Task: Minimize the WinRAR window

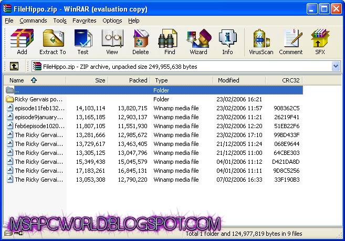Action: click(x=312, y=9)
